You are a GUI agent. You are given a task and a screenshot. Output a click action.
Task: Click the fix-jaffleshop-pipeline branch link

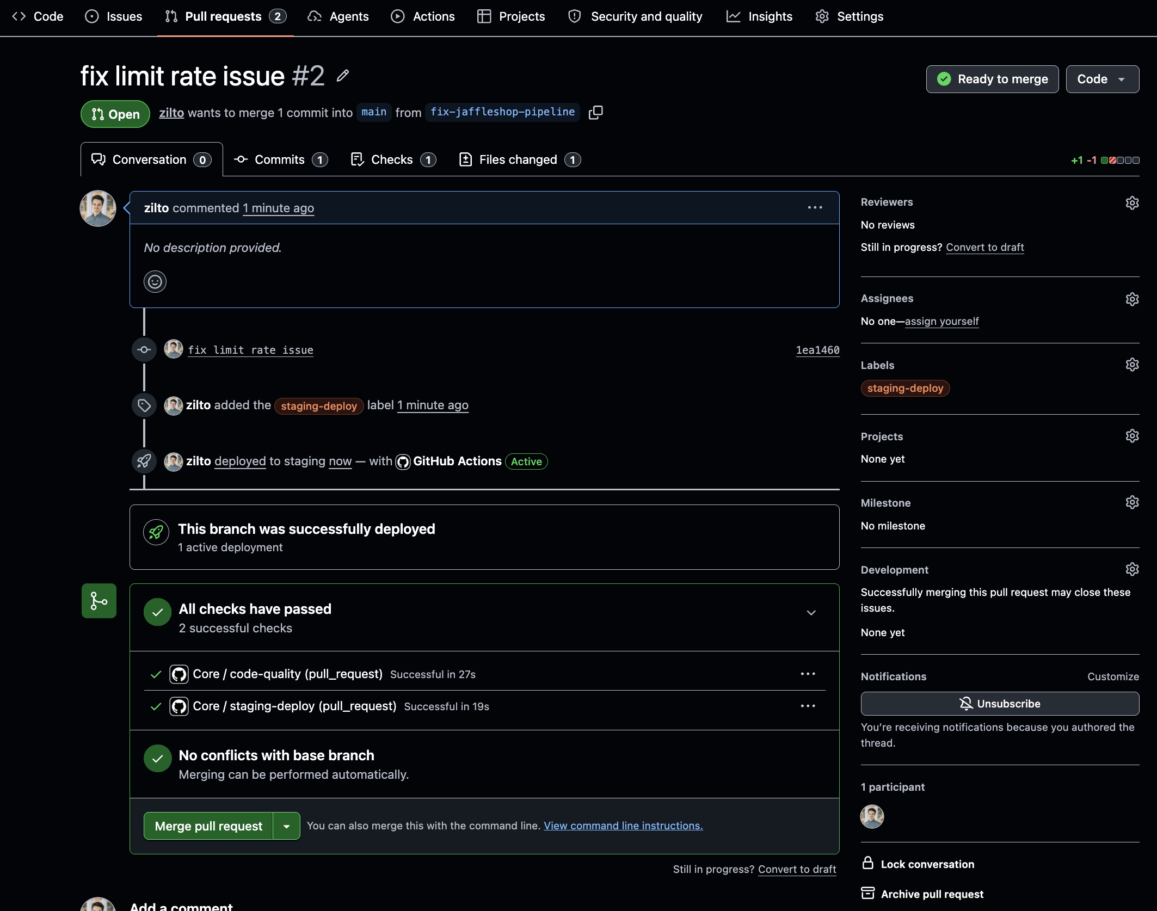point(502,112)
